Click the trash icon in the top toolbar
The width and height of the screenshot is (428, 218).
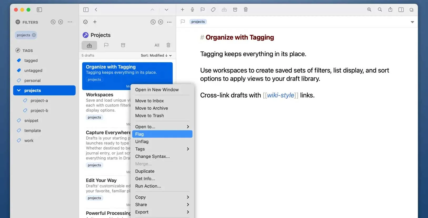(246, 10)
